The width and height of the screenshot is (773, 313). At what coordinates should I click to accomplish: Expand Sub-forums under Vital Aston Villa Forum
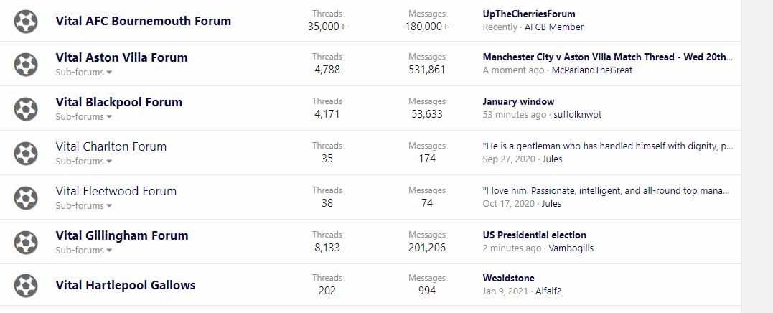click(x=84, y=73)
